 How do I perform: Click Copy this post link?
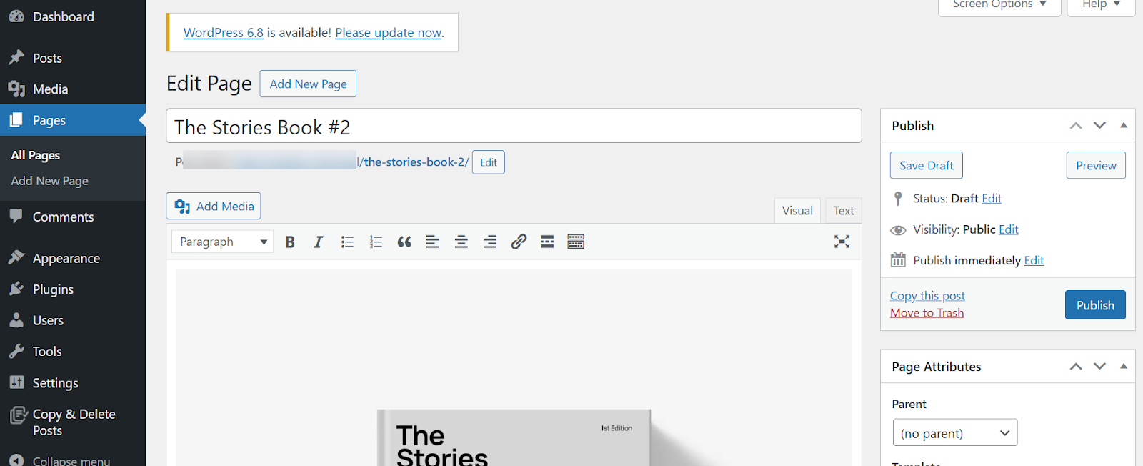[927, 295]
